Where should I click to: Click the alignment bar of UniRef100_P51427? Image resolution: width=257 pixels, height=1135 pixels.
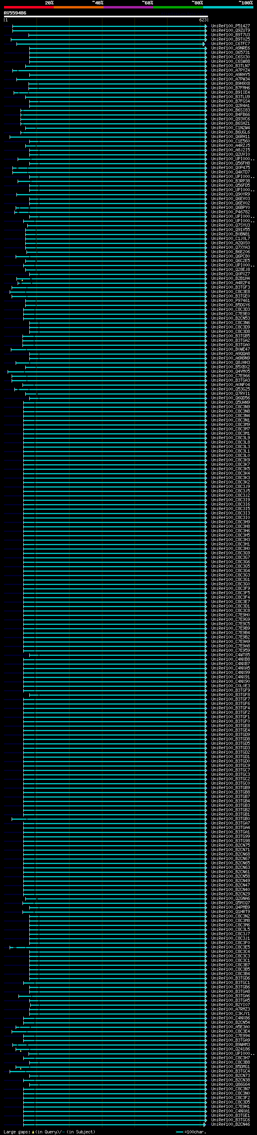click(x=109, y=27)
